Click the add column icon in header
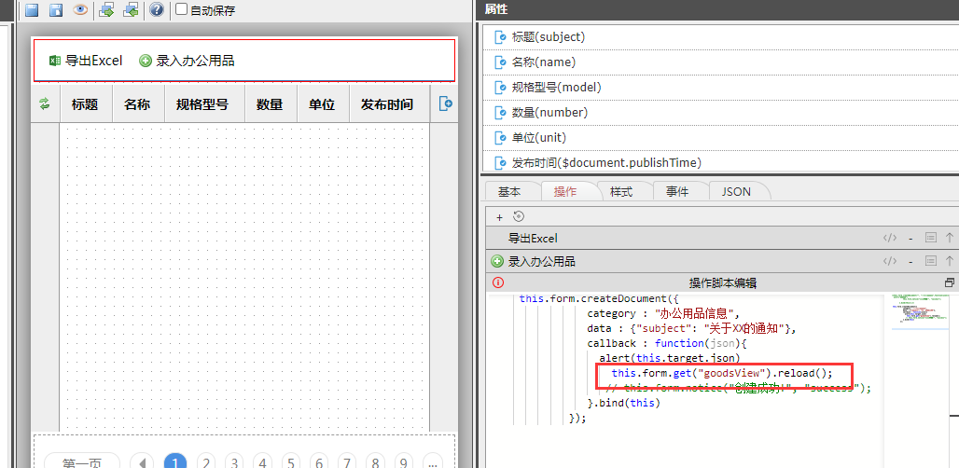 coord(445,103)
